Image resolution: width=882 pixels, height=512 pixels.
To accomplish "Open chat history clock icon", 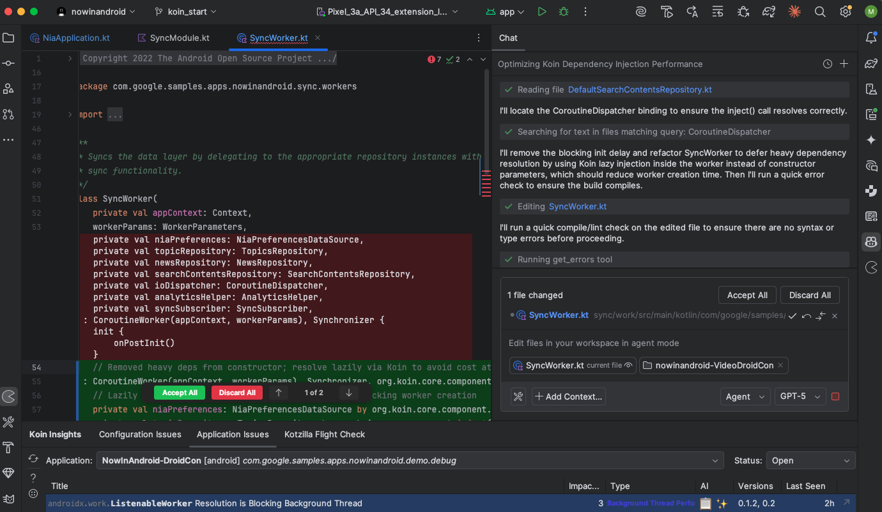I will coord(827,64).
